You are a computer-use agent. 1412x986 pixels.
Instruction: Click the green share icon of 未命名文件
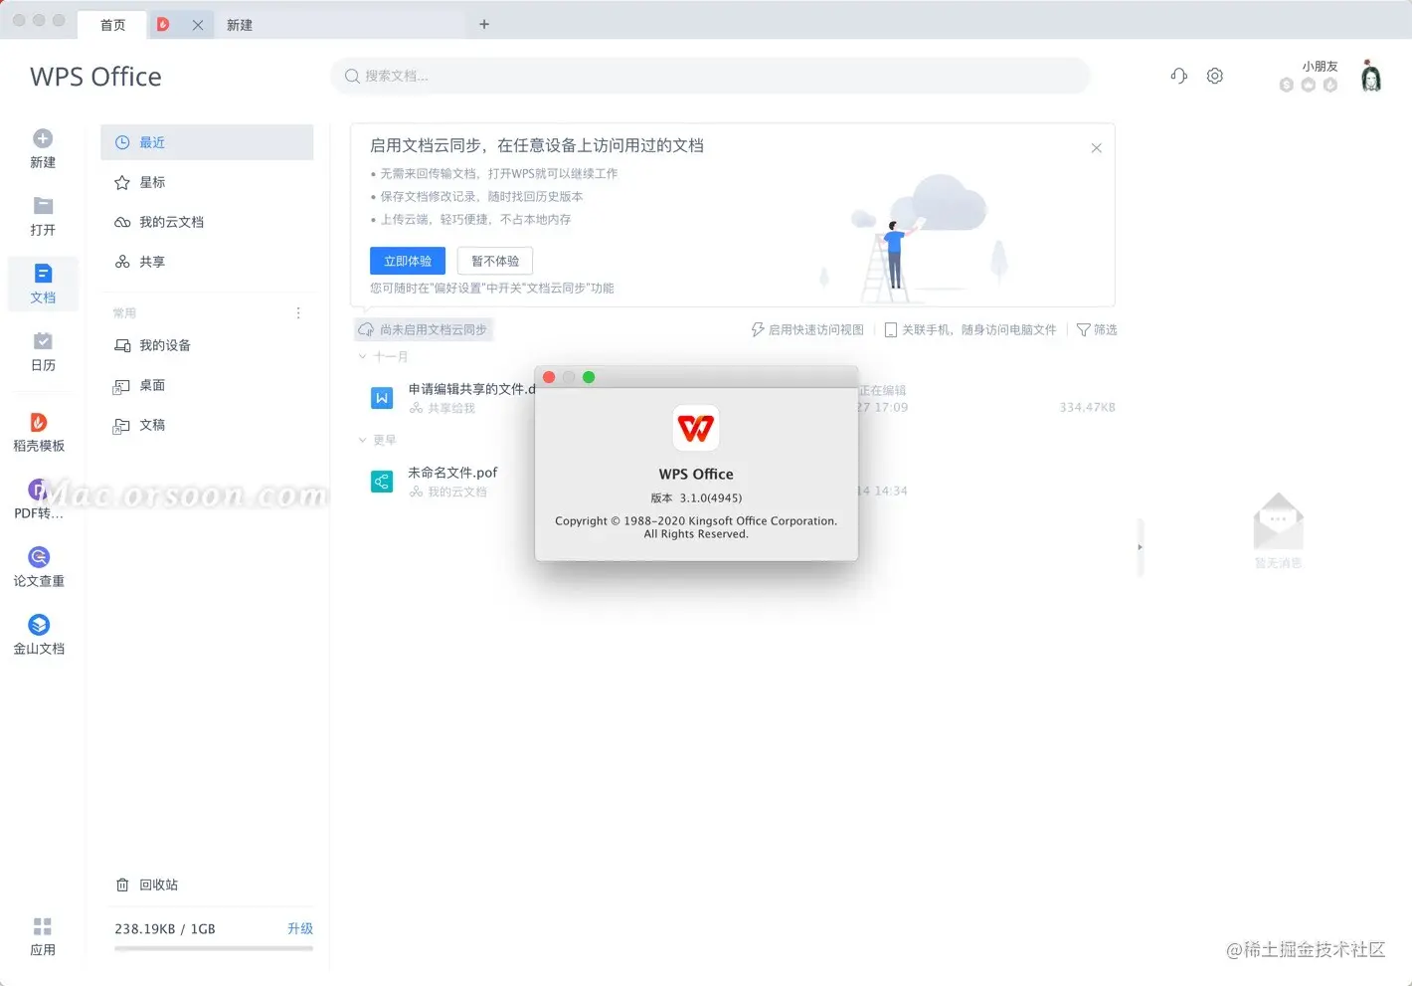[x=382, y=482]
